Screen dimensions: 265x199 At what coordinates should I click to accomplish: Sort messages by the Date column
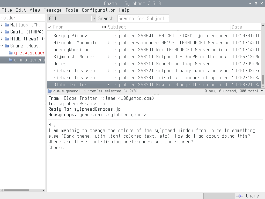click(x=246, y=27)
